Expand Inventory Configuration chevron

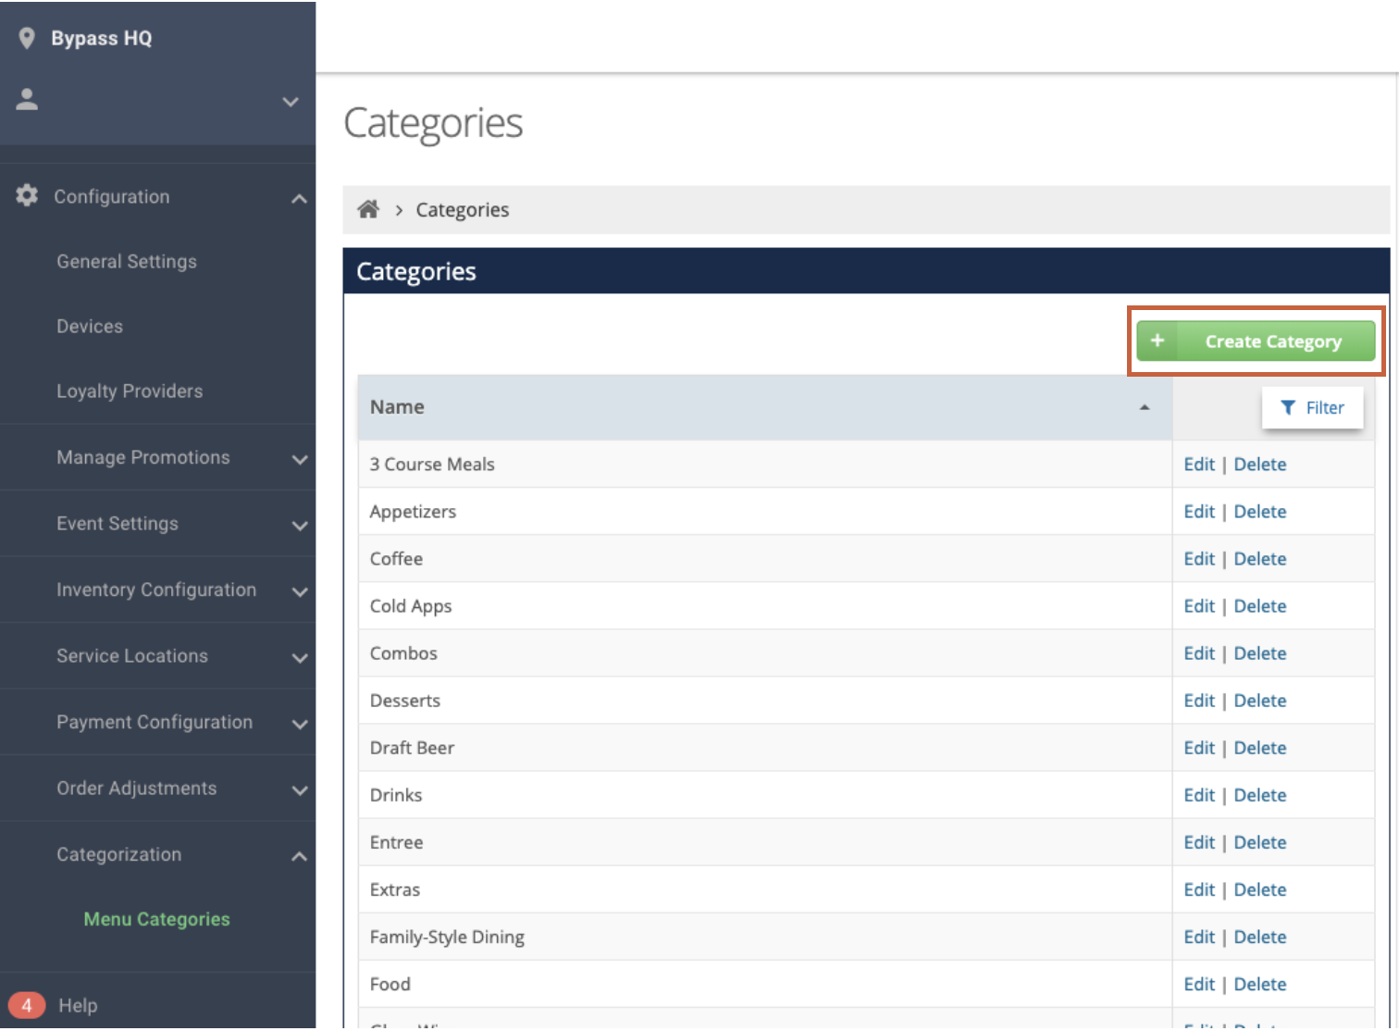pos(299,591)
